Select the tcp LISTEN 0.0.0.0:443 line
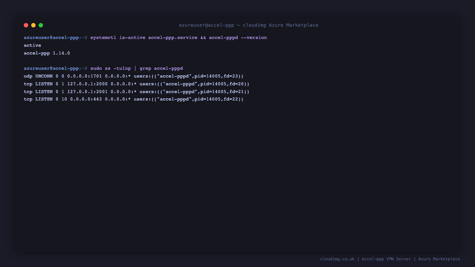This screenshot has width=475, height=267. [x=134, y=99]
